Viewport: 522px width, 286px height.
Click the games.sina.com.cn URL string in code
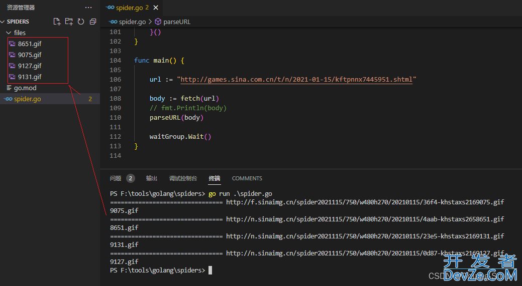(296, 79)
